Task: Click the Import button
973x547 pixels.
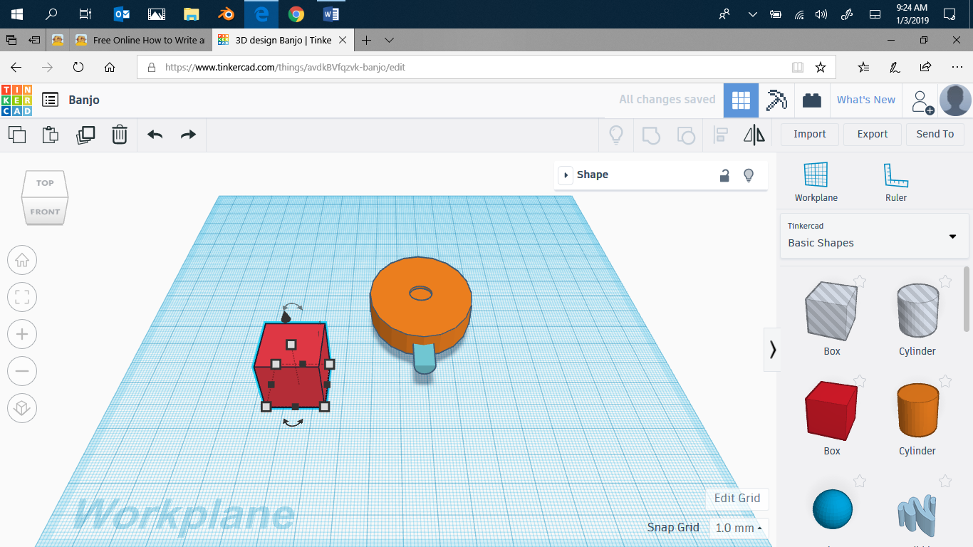Action: pyautogui.click(x=809, y=134)
